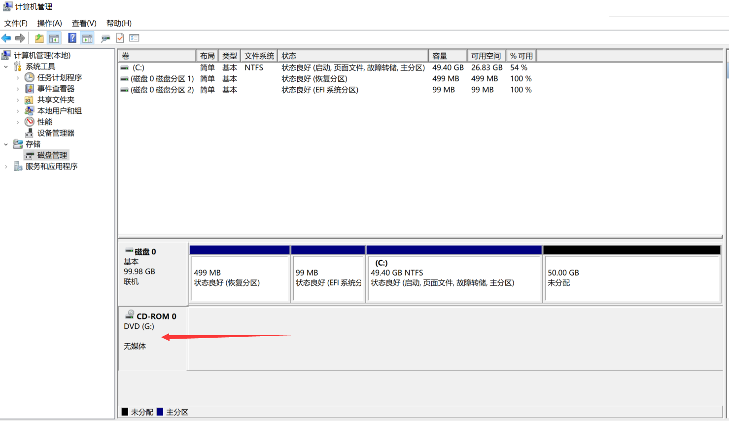Viewport: 729px width, 421px height.
Task: Click the CD-ROM 0 disc drive icon
Action: tap(130, 315)
